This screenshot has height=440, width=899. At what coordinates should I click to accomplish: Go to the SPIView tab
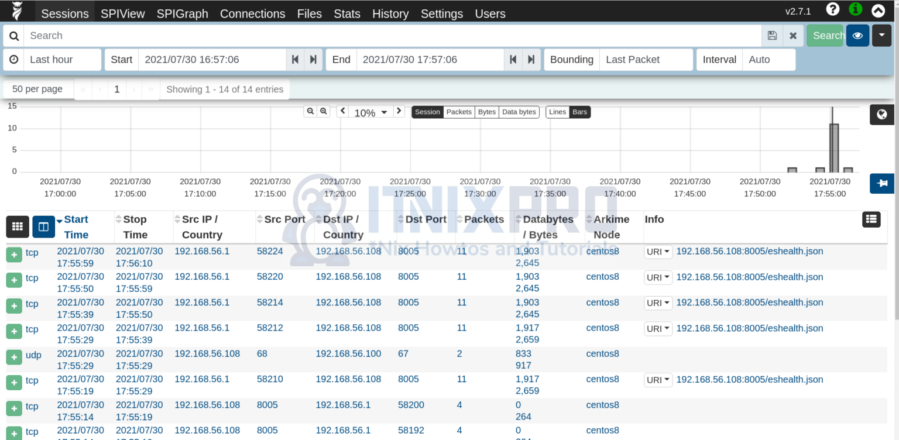pos(123,13)
